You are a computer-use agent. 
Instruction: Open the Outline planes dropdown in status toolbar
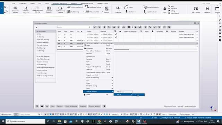pyautogui.click(x=185, y=114)
